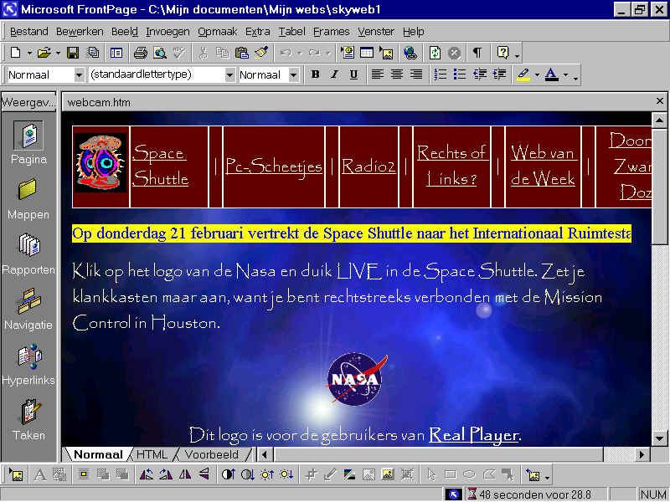Open the Undo history dropdown arrow
The width and height of the screenshot is (670, 502).
pos(299,54)
